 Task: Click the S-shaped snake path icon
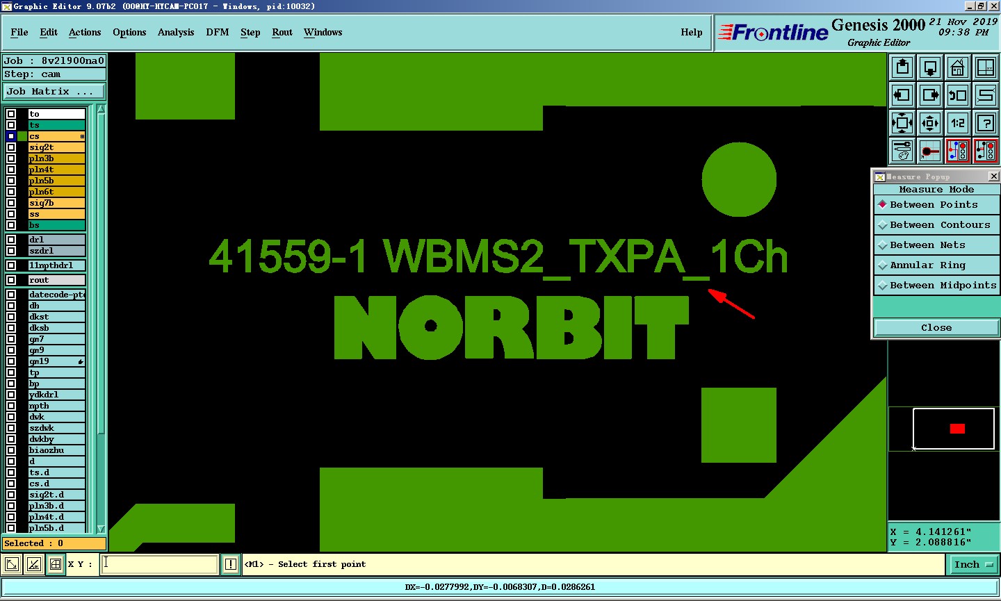click(x=986, y=95)
